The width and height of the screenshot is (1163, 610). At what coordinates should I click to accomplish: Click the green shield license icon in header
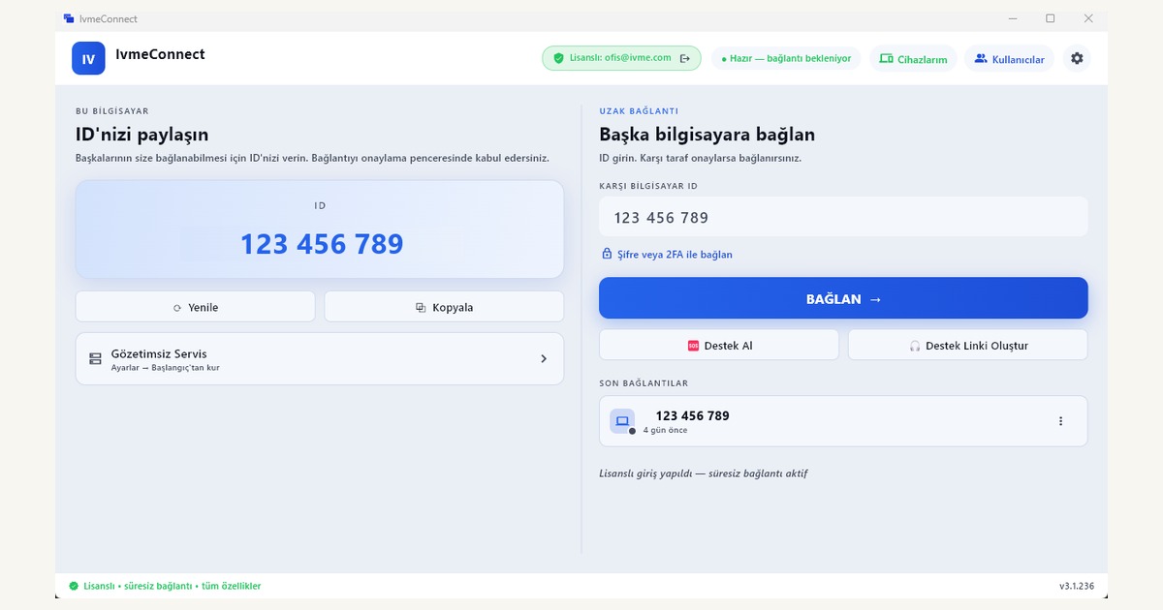click(558, 58)
